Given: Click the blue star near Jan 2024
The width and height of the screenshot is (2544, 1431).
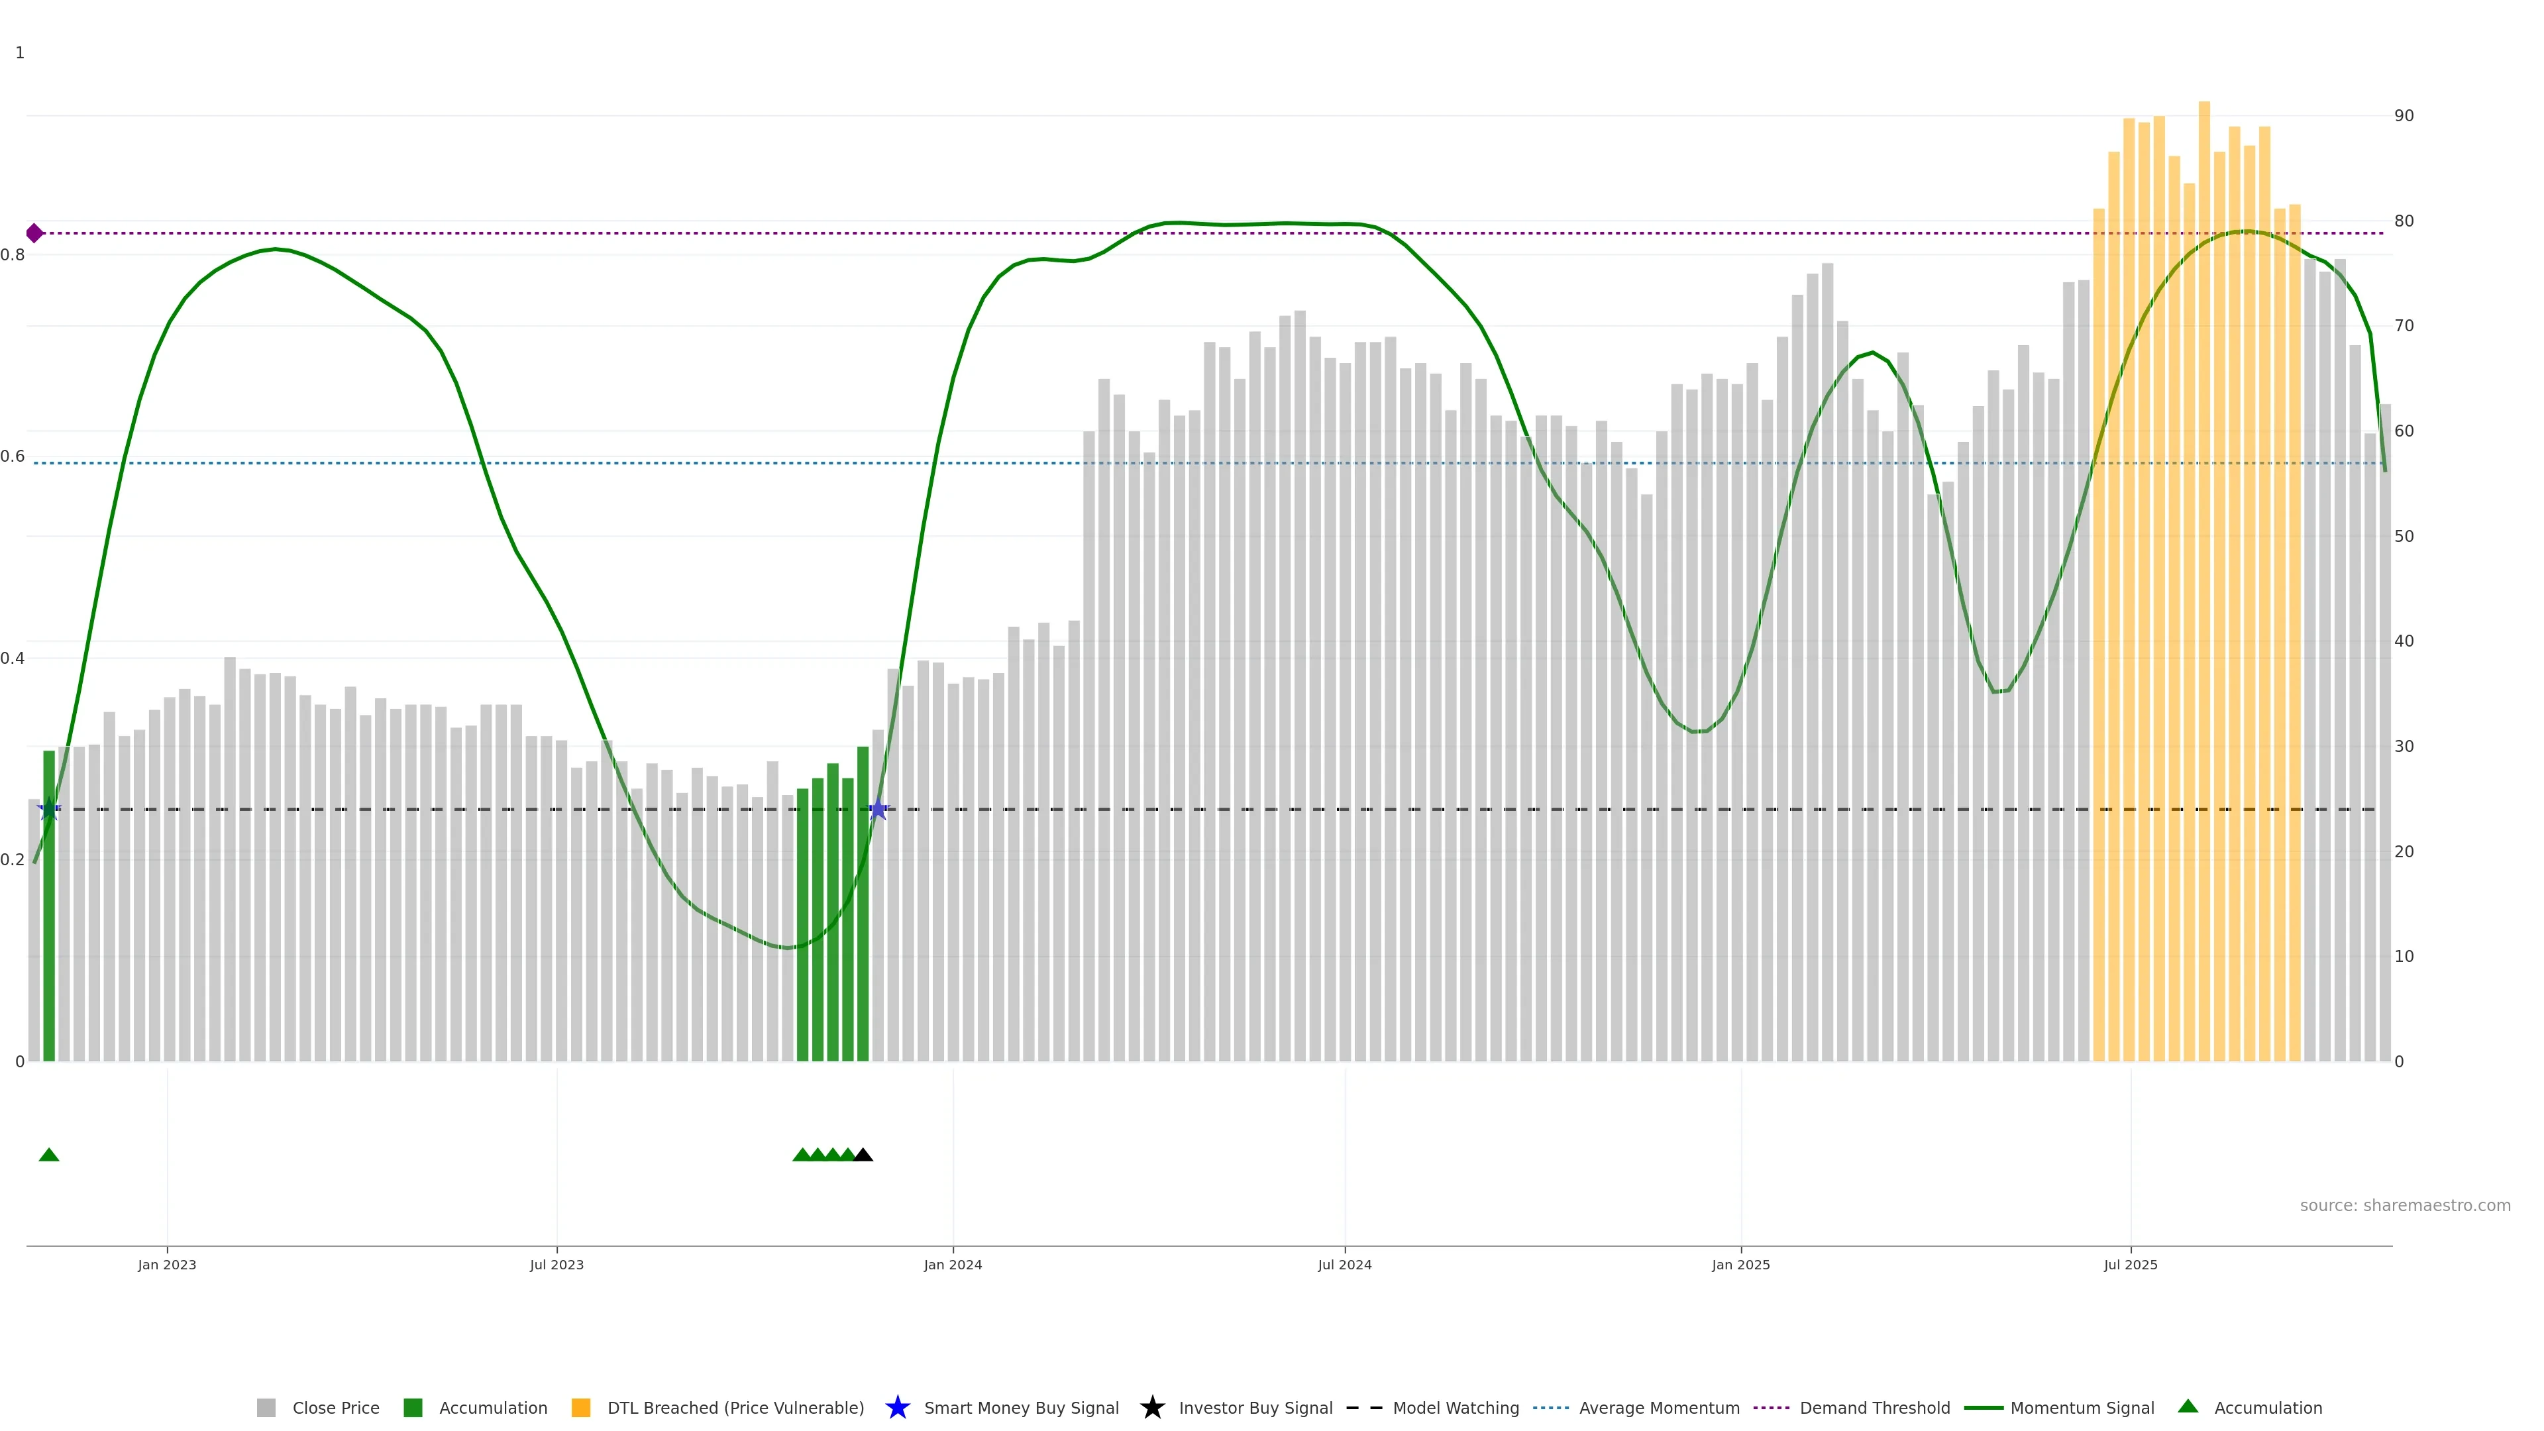Looking at the screenshot, I should (x=878, y=810).
